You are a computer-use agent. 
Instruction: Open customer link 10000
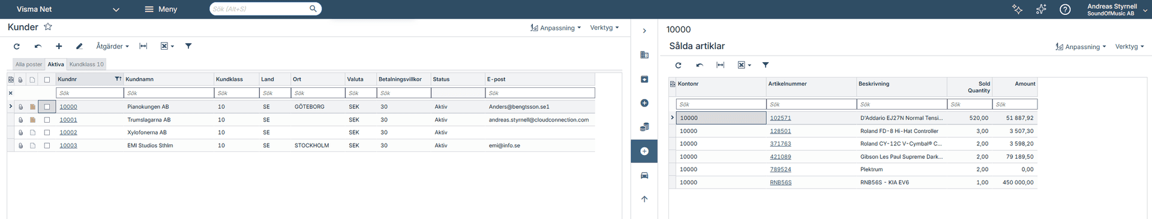(x=68, y=107)
